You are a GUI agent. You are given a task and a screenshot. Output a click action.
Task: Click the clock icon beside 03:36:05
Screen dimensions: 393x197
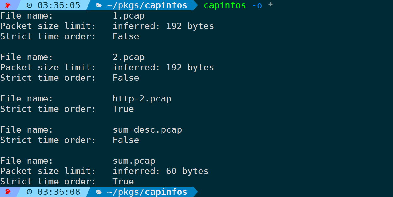[x=29, y=5]
